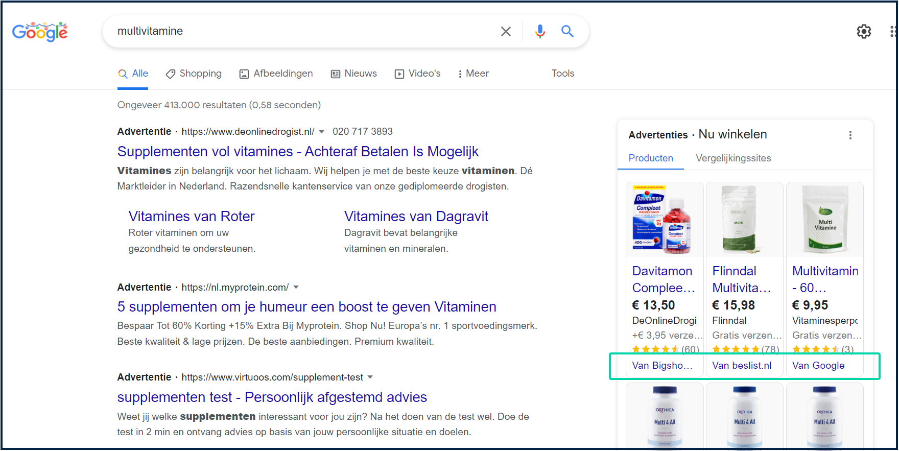Click the € 13,50 price
Viewport: 899px width, 451px height.
pyautogui.click(x=653, y=305)
